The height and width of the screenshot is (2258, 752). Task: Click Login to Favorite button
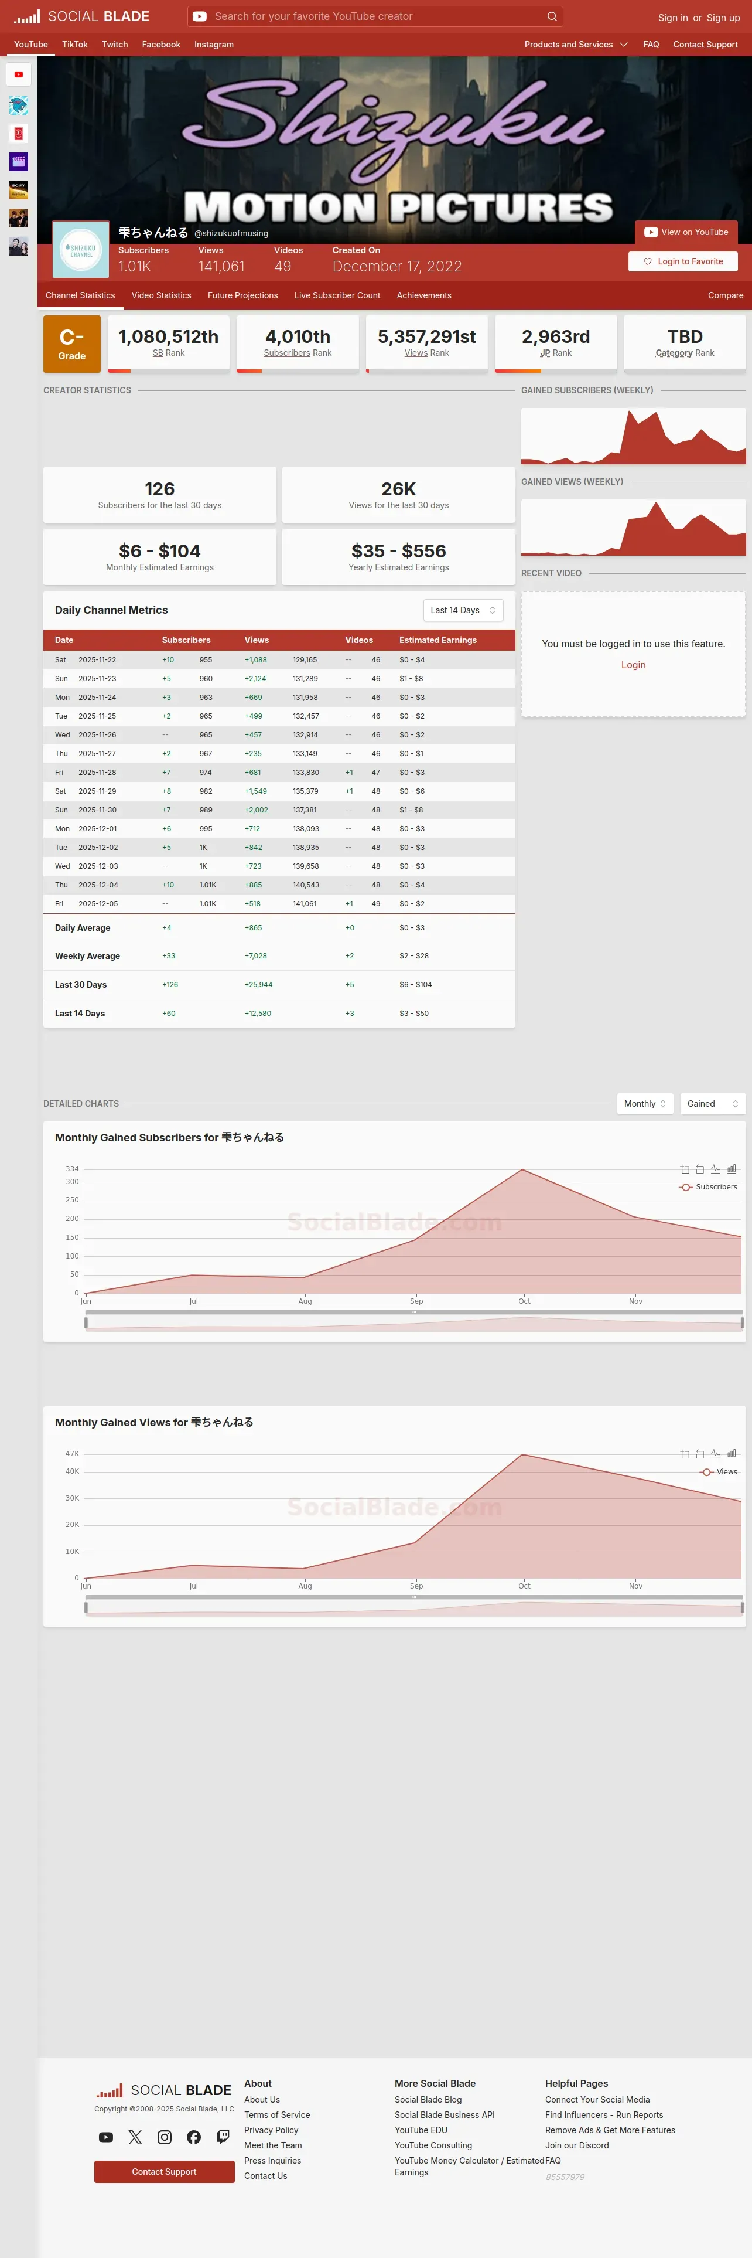[683, 261]
